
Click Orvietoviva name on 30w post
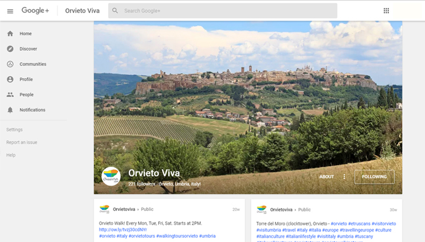click(281, 210)
